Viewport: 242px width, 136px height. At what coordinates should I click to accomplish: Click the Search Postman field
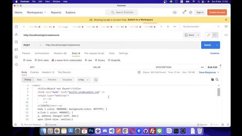121,12
